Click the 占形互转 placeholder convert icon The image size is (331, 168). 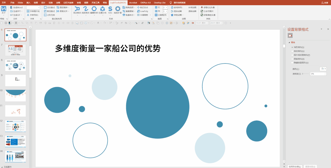tap(45, 15)
